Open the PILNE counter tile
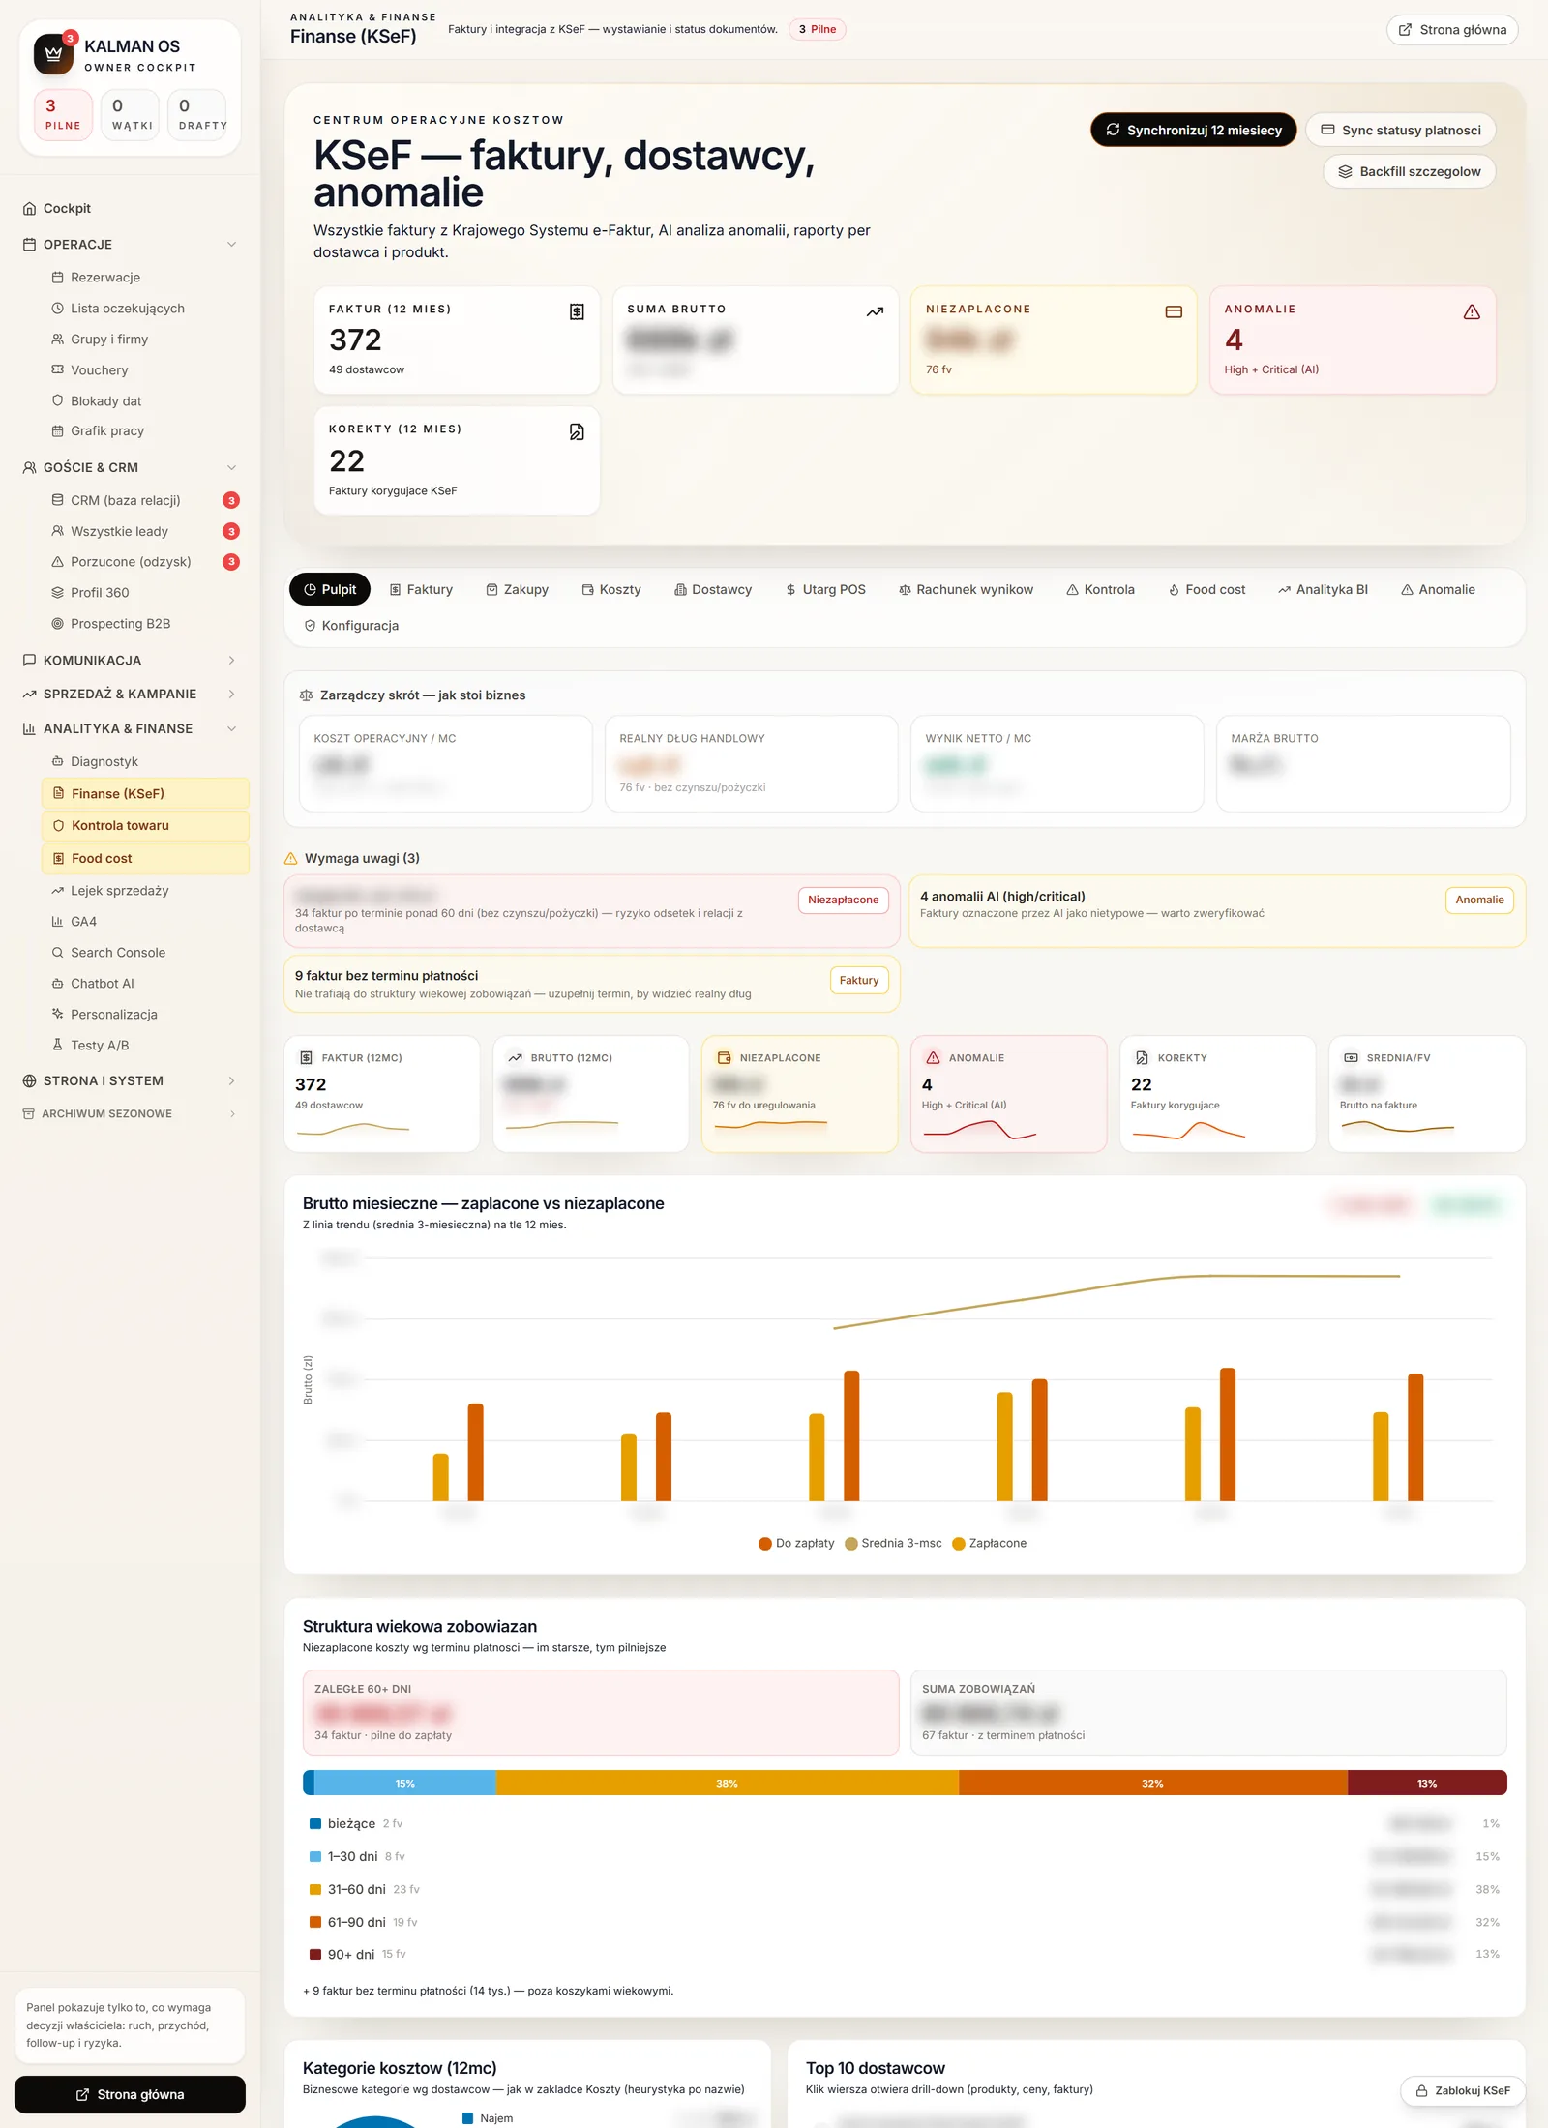This screenshot has width=1548, height=2128. click(x=63, y=115)
